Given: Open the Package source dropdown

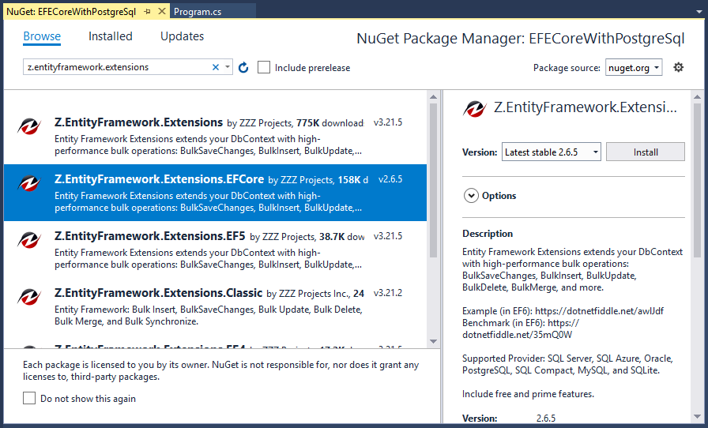Looking at the screenshot, I should pyautogui.click(x=634, y=68).
